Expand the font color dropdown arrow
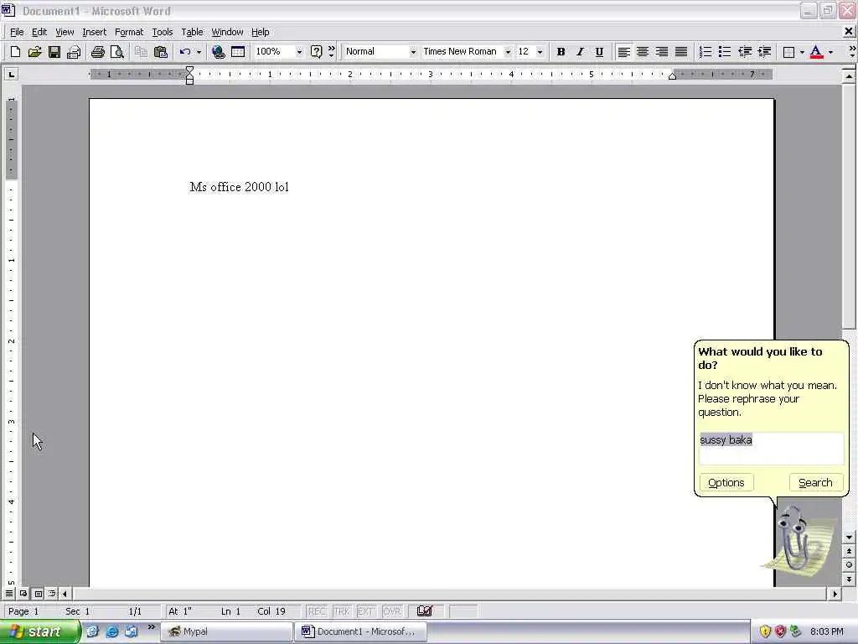 point(830,52)
